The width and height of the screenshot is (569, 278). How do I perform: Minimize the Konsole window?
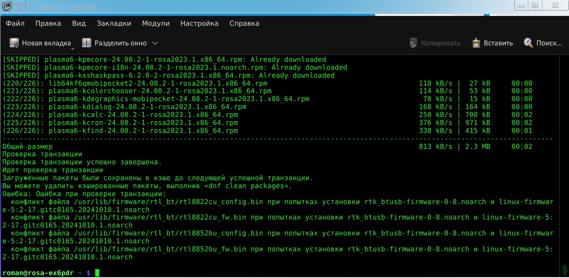tap(520, 6)
